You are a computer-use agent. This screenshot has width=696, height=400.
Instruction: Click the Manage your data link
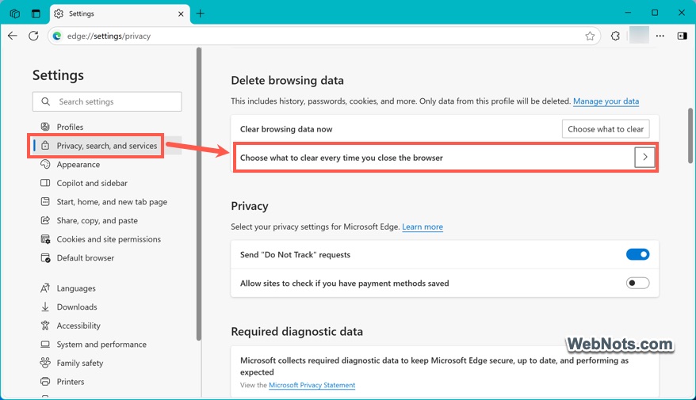(x=606, y=101)
